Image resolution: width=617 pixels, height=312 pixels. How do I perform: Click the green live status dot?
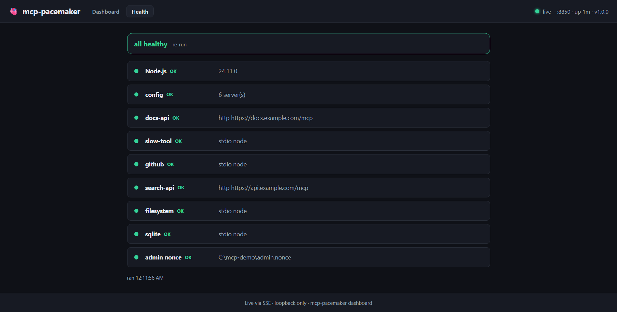tap(537, 11)
